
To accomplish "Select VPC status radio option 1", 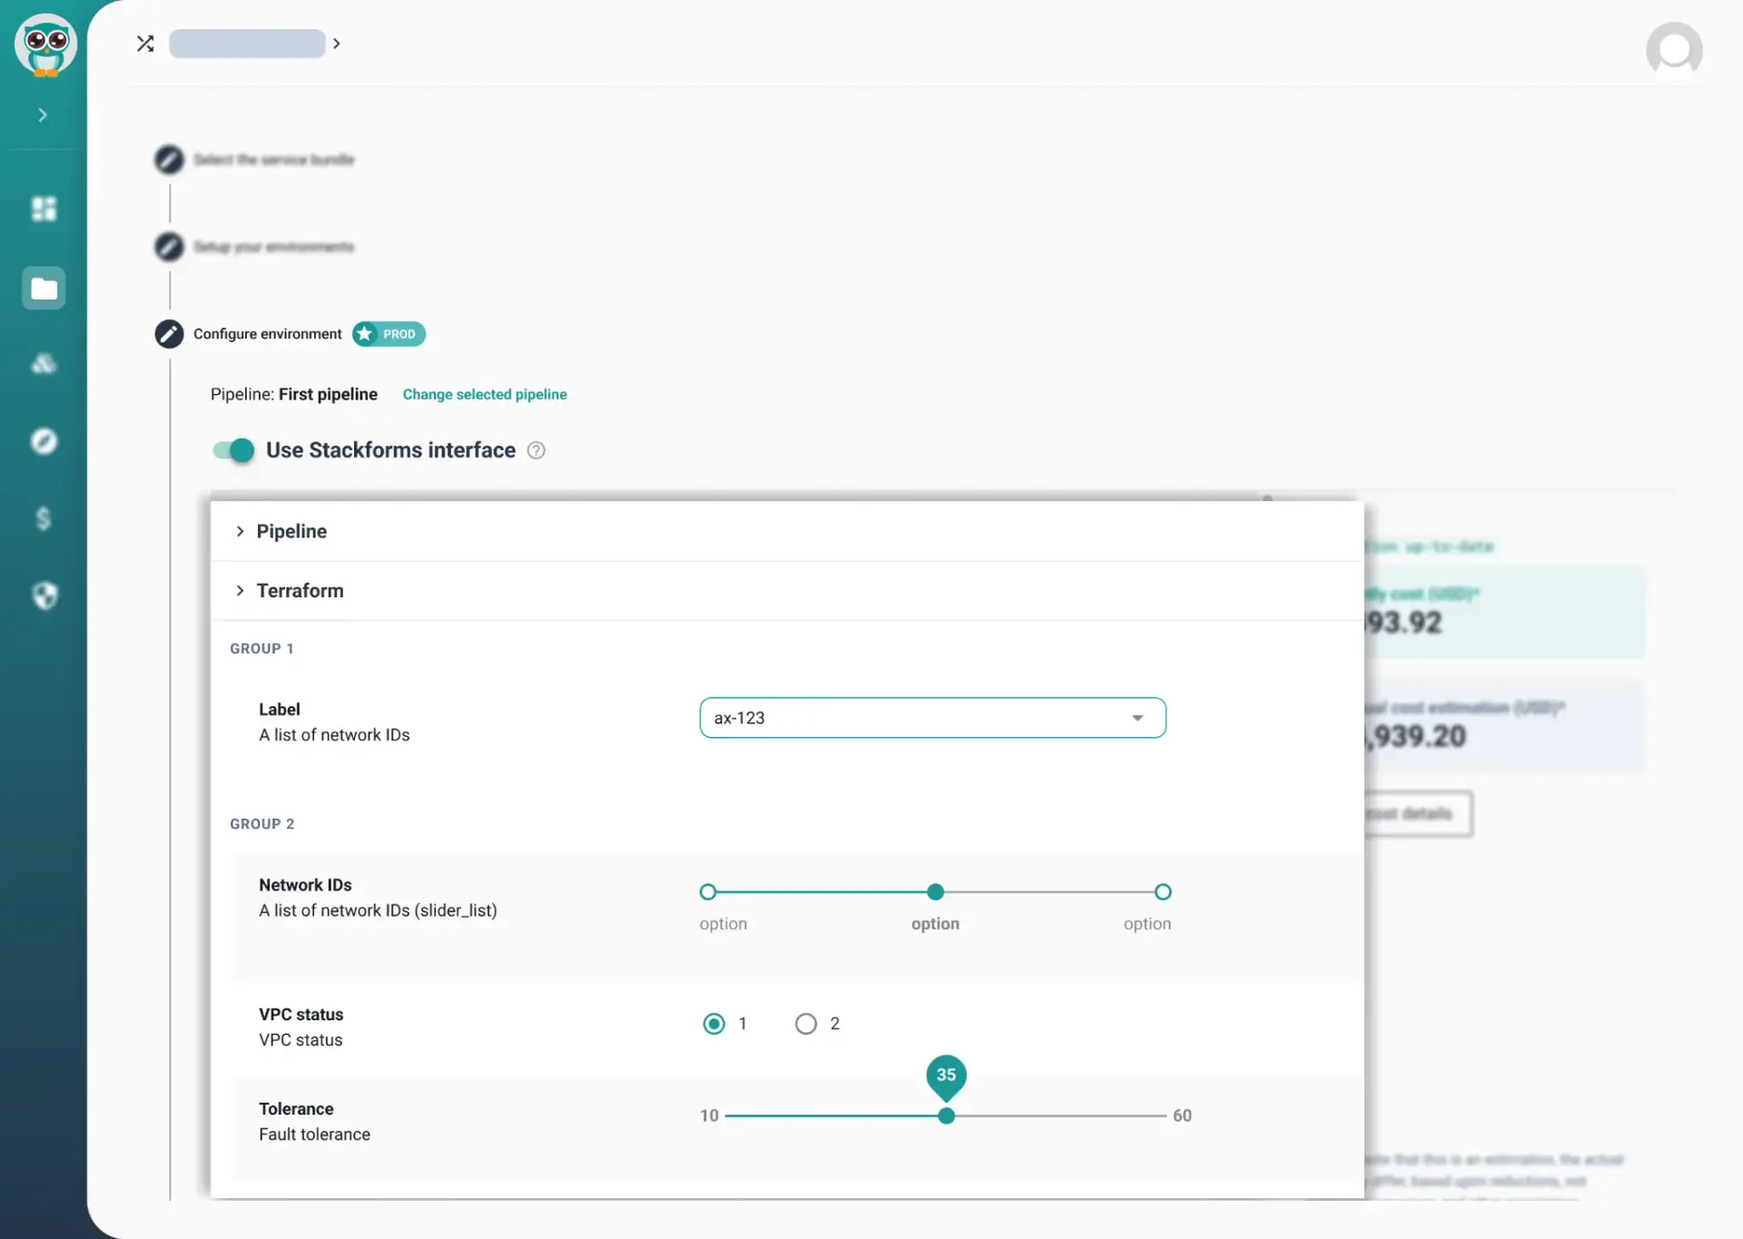I will pos(714,1024).
